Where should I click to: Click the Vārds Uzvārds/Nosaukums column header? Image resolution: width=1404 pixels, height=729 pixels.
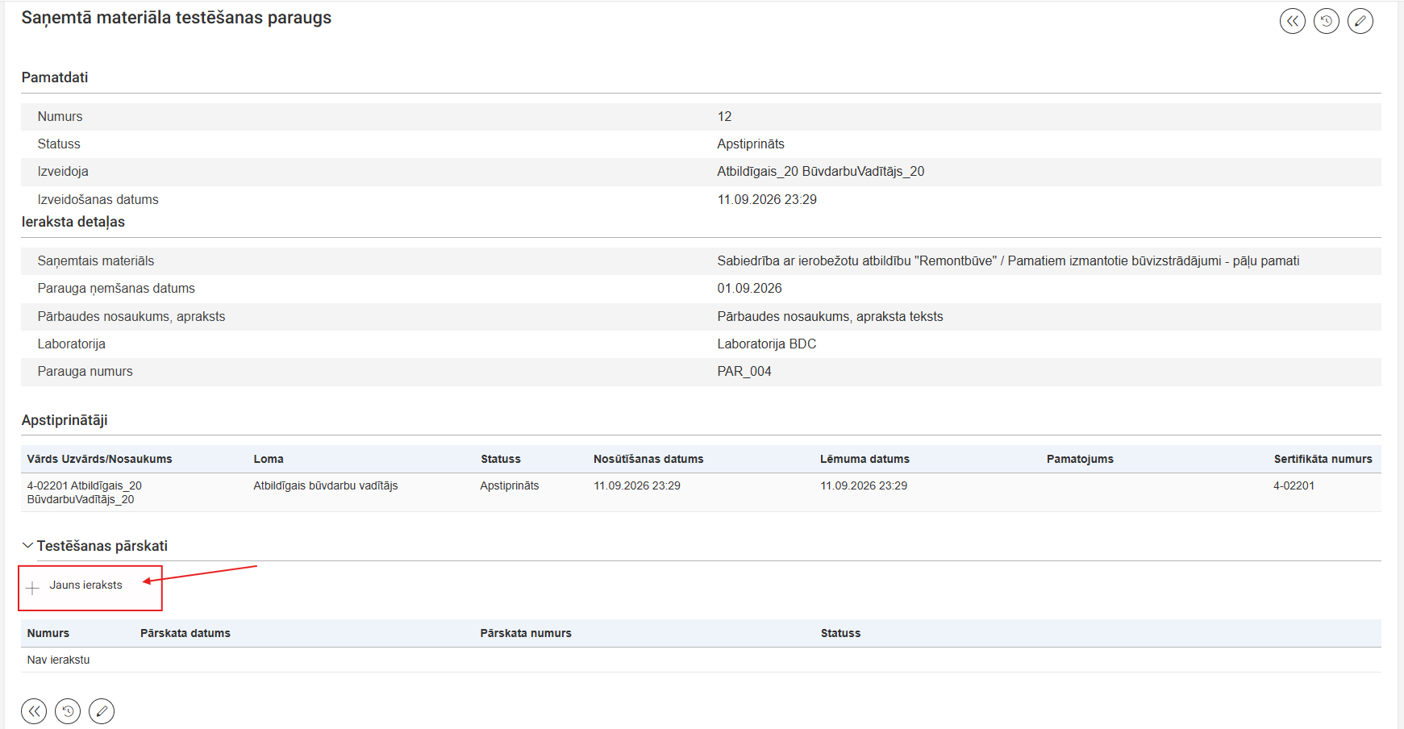[x=99, y=459]
